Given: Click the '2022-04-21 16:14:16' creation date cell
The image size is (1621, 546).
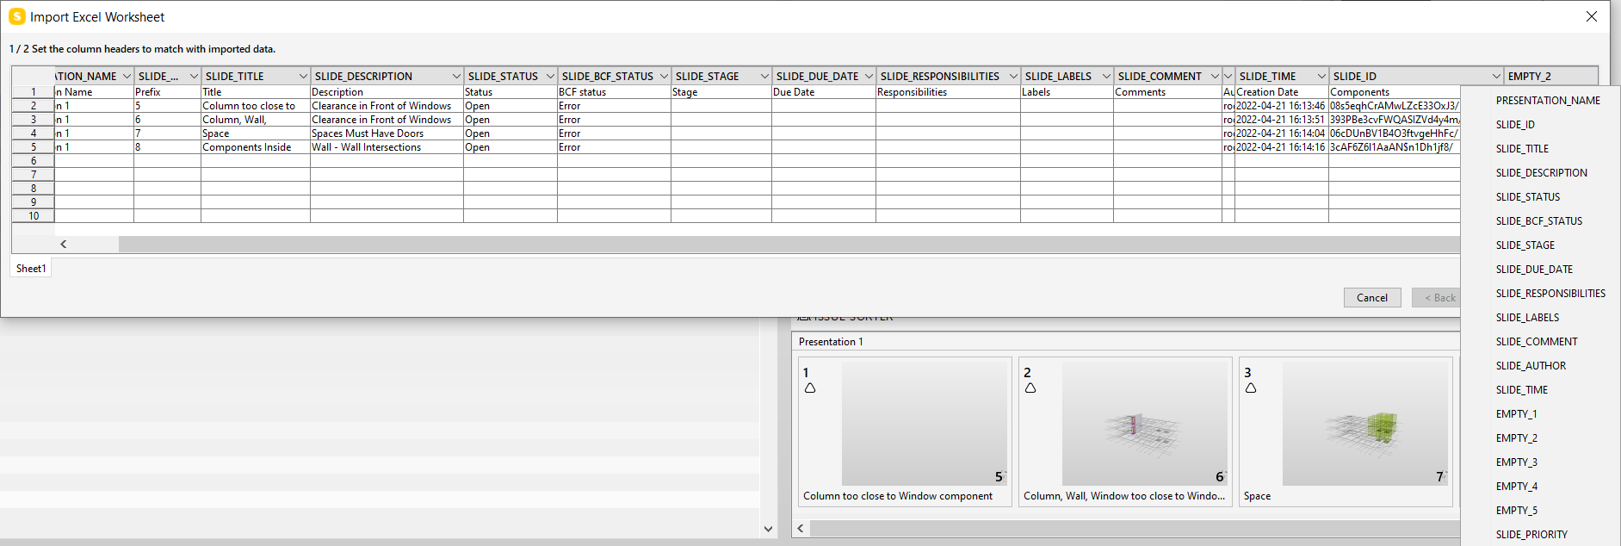Looking at the screenshot, I should pos(1281,147).
